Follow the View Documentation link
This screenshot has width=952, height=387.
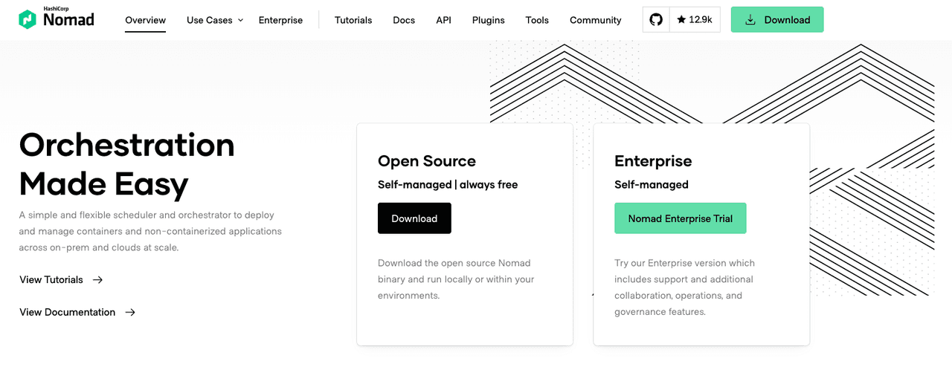pos(68,313)
